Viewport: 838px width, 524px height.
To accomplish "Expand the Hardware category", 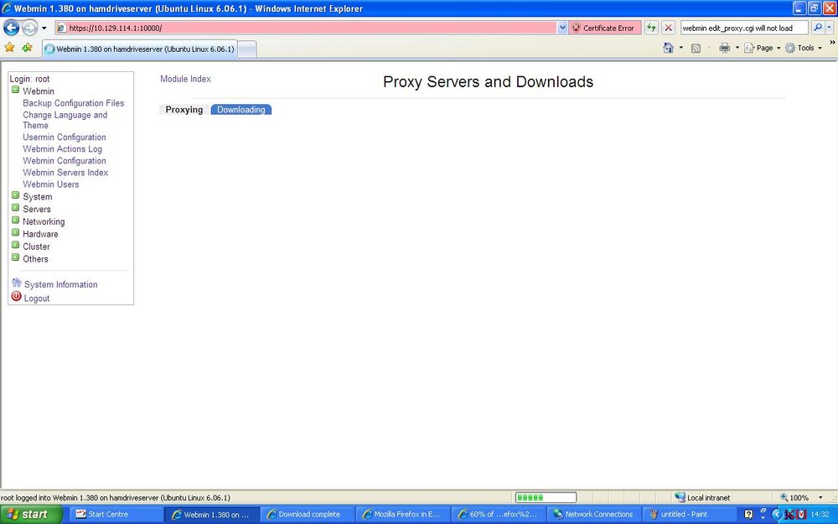I will tap(15, 232).
